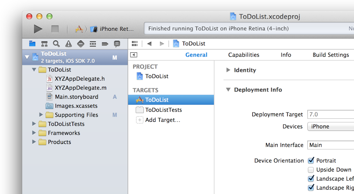354x194 pixels.
Task: Switch to the Capabilities tab
Action: (x=244, y=55)
